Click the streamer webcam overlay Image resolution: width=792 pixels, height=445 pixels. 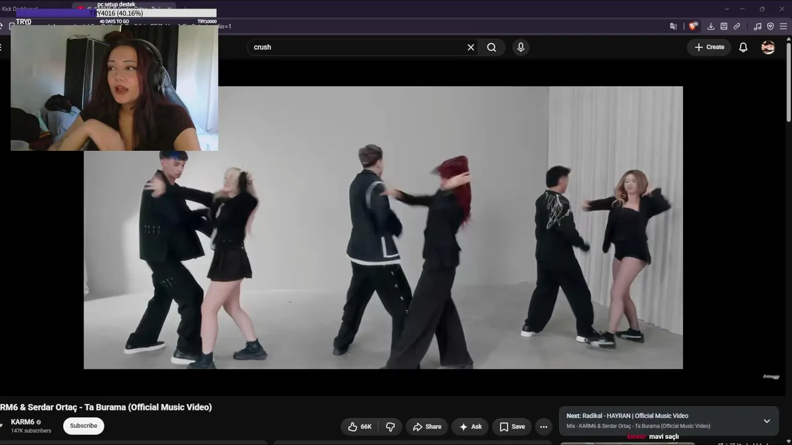pos(114,88)
